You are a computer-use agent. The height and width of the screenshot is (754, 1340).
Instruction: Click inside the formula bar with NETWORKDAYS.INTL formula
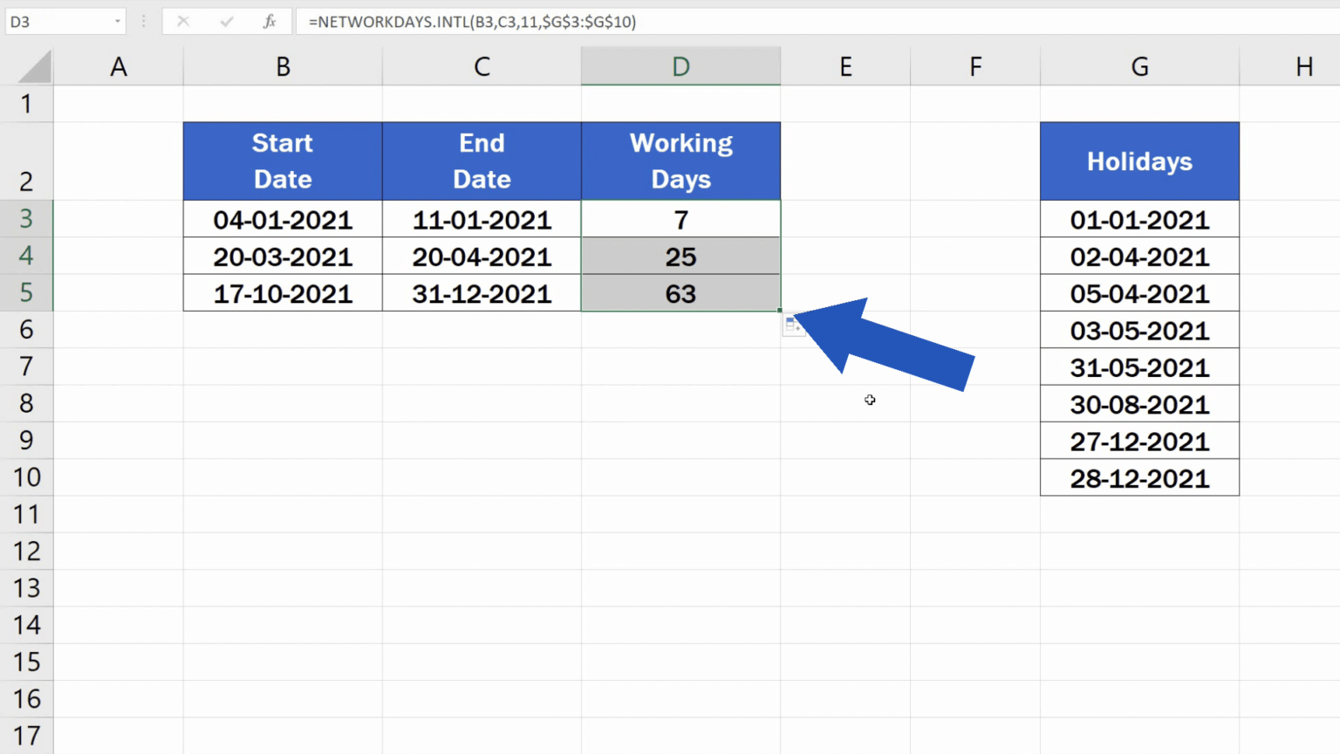(x=817, y=21)
